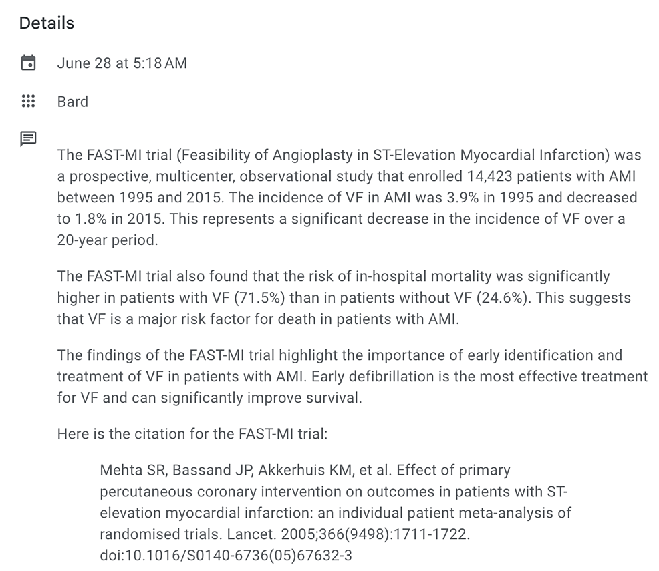Click the calendar date icon

click(28, 63)
